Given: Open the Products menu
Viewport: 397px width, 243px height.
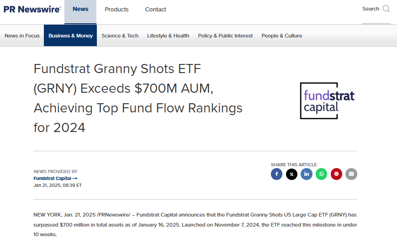Looking at the screenshot, I should [x=116, y=10].
